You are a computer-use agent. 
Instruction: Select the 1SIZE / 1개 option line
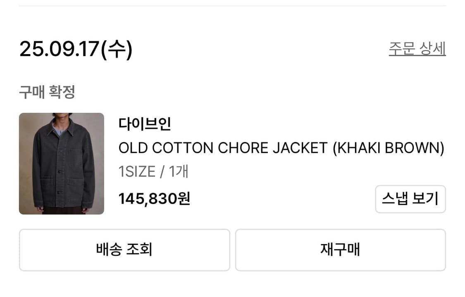153,171
